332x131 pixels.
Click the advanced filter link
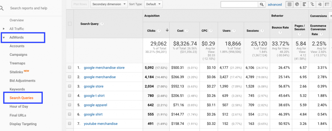coord(275,5)
